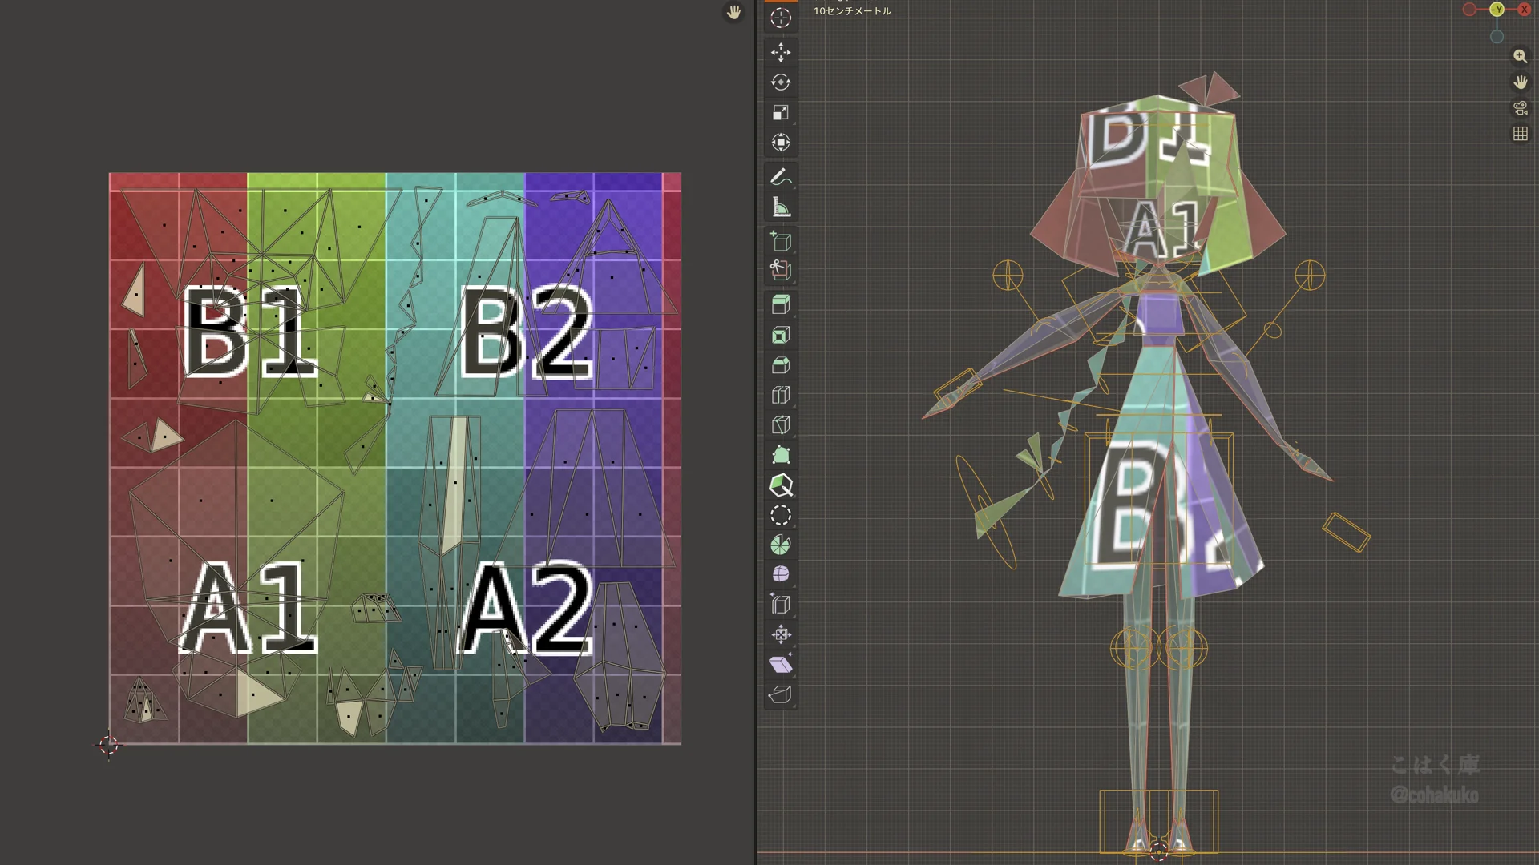This screenshot has height=865, width=1539.
Task: Activate the Annotate pencil tool
Action: pos(781,177)
